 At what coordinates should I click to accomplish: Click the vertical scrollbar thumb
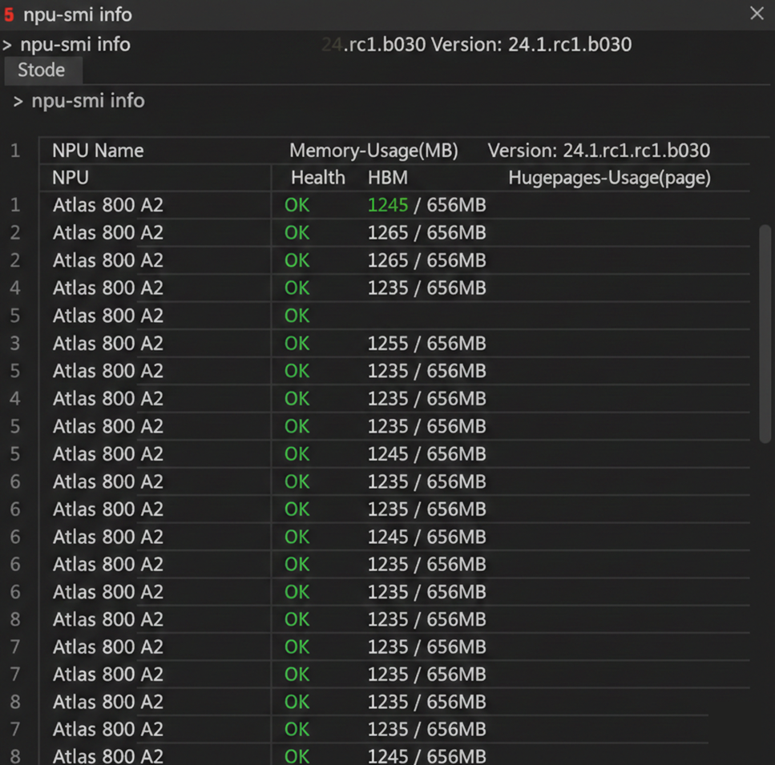(765, 334)
